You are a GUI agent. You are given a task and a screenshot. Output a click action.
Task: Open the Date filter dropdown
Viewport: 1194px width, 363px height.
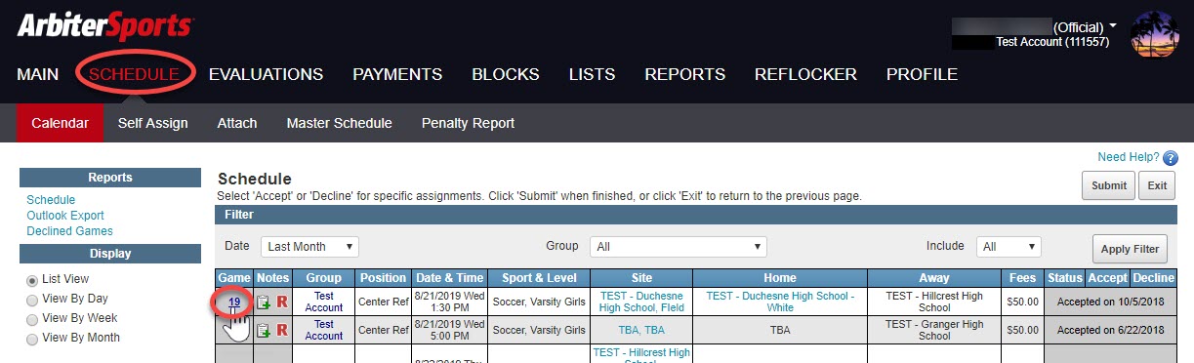[309, 247]
